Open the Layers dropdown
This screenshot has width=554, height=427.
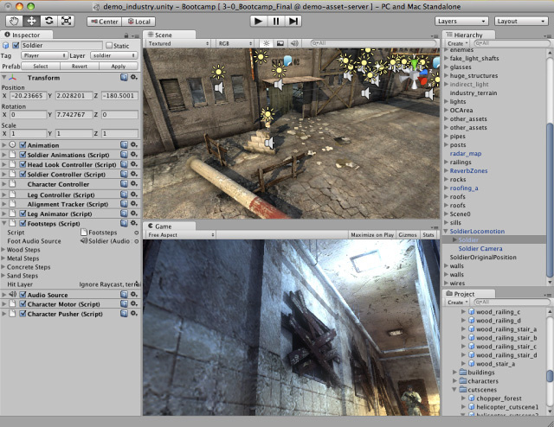pos(461,20)
